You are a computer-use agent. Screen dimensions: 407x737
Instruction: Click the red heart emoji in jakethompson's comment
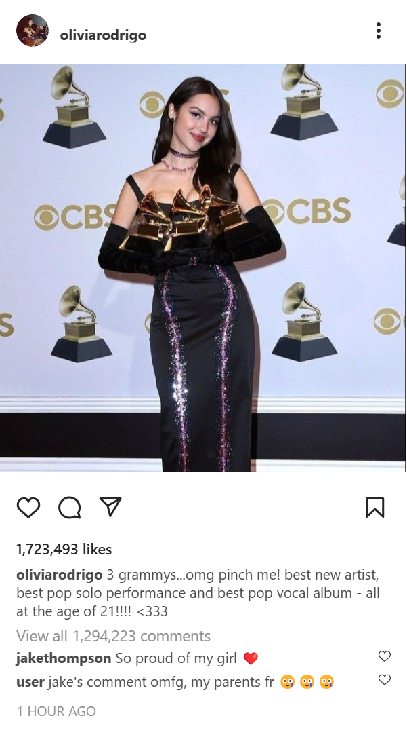(x=251, y=659)
